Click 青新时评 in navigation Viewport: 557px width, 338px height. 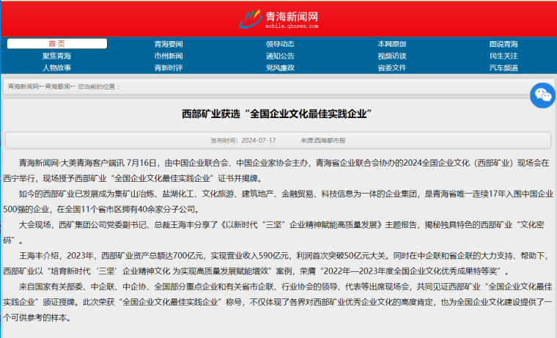(169, 67)
